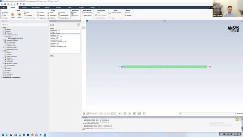Switch to the Results ribbon tab

pyautogui.click(x=58, y=7)
